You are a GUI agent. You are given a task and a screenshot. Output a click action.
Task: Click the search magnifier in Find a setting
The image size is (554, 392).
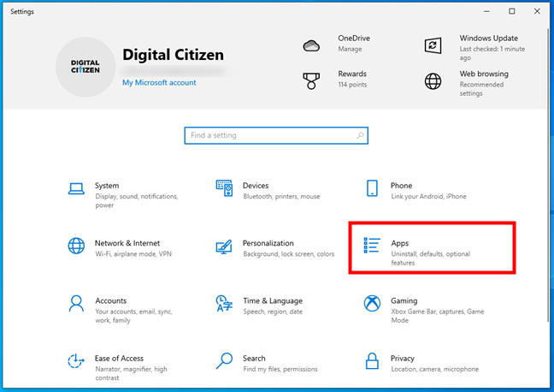pyautogui.click(x=360, y=135)
